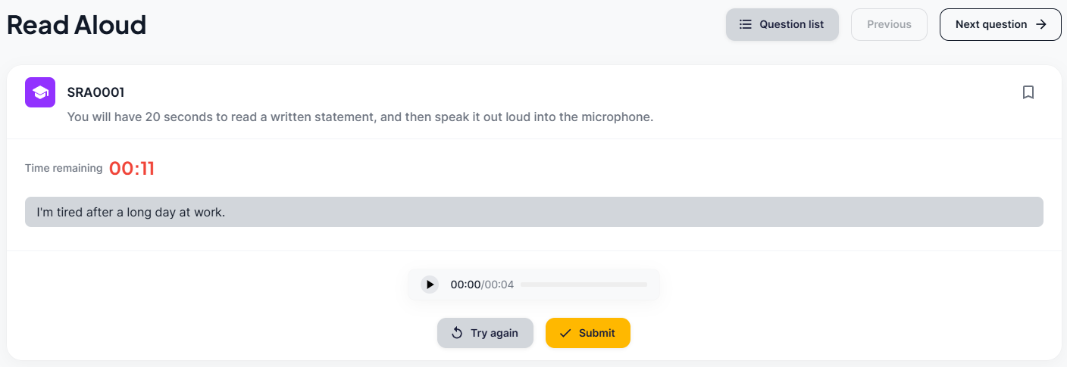Submit the recorded answer
This screenshot has height=367, width=1067.
click(x=587, y=333)
